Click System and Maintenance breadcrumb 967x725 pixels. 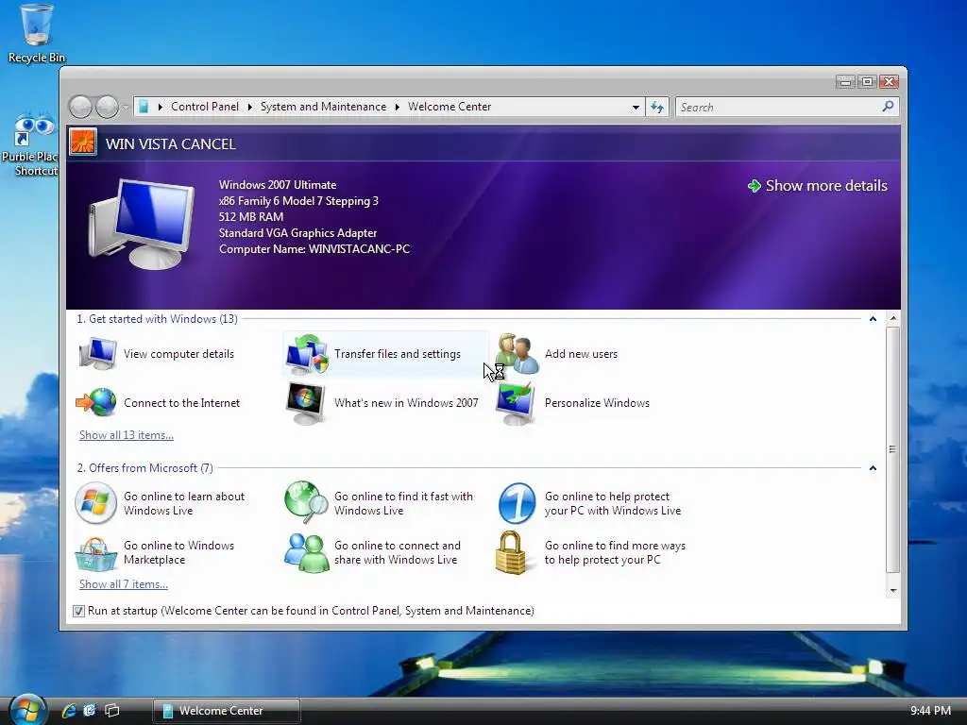point(323,107)
